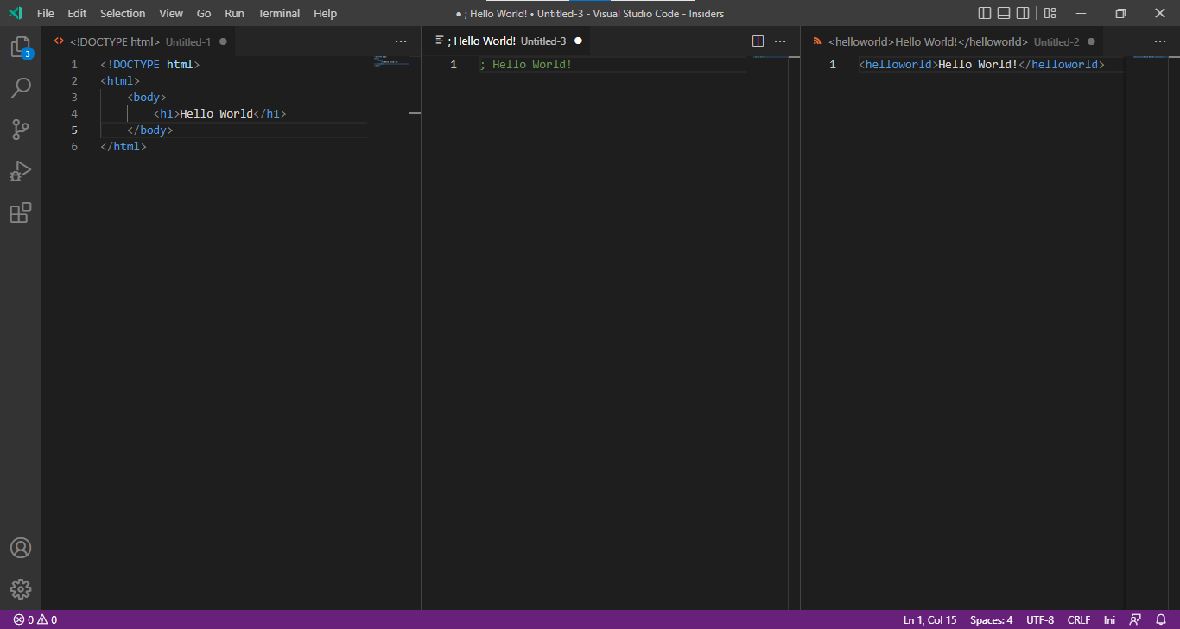Open Manage settings via the gear icon
Viewport: 1180px width, 629px height.
click(x=21, y=589)
